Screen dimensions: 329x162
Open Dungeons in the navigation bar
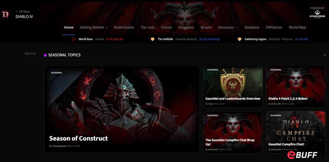point(186,27)
